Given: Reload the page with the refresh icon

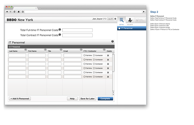Looking at the screenshot, I should tap(15, 12).
